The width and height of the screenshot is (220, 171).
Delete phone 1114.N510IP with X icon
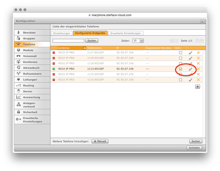click(x=198, y=80)
